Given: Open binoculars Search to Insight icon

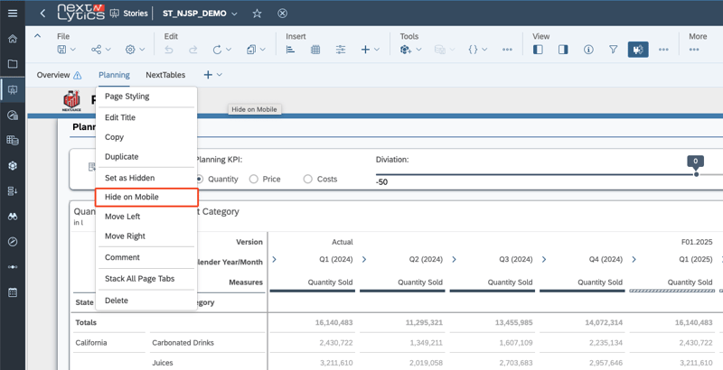Looking at the screenshot, I should pyautogui.click(x=13, y=217).
